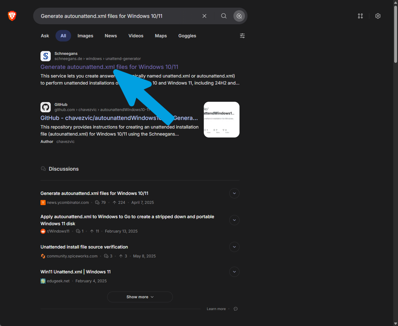Clear the search box text

click(204, 16)
